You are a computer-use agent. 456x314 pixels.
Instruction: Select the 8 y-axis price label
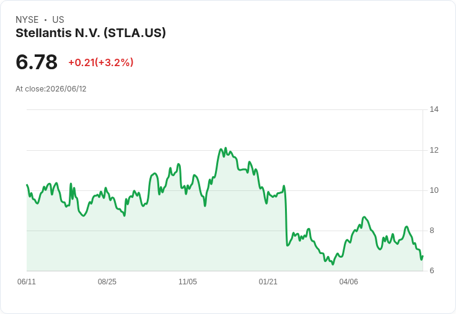[432, 231]
